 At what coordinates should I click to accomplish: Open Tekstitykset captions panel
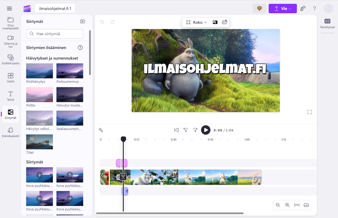tap(327, 23)
